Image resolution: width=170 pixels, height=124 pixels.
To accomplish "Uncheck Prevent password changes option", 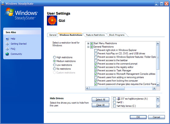I will pos(96,84).
